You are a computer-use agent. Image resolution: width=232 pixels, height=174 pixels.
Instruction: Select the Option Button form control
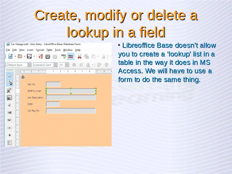tap(10, 135)
